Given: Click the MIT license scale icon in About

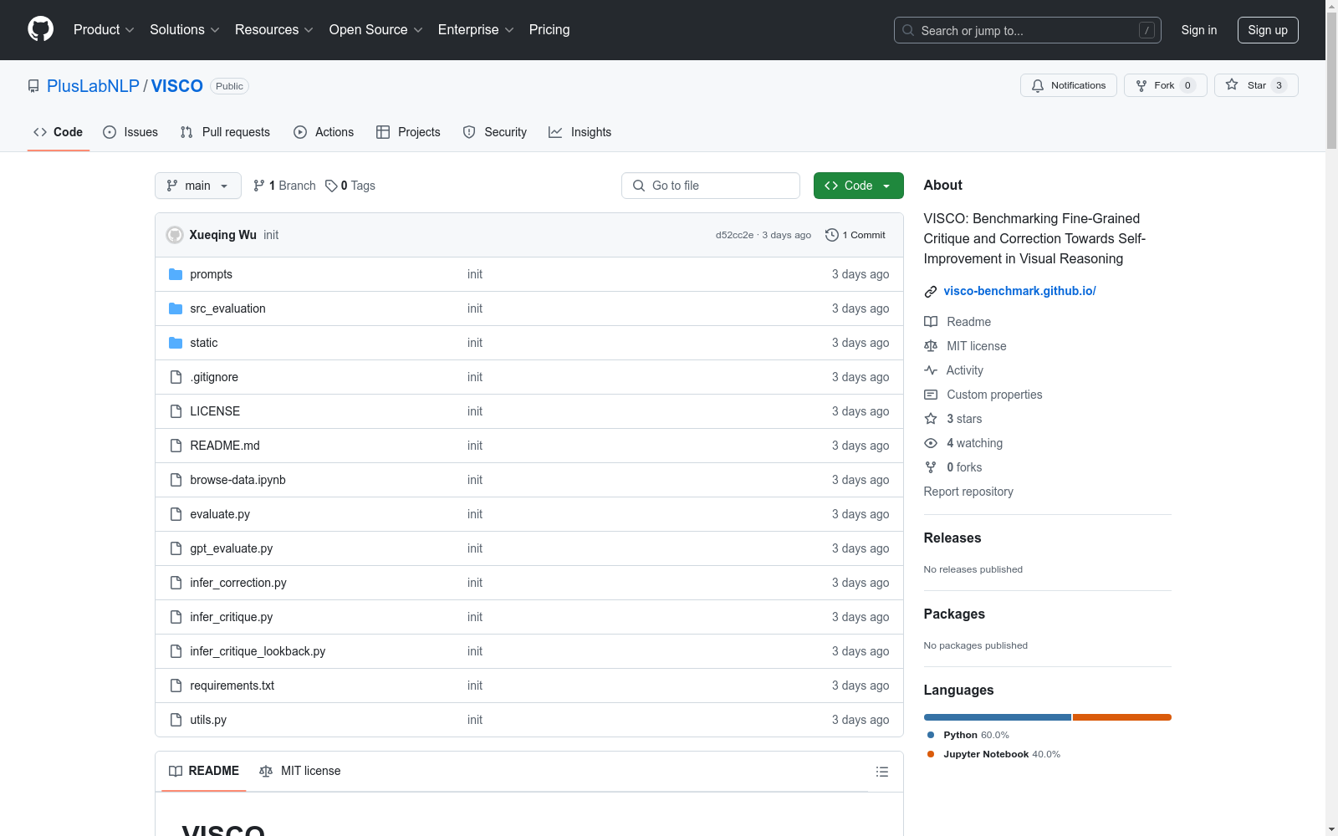Looking at the screenshot, I should (x=931, y=346).
